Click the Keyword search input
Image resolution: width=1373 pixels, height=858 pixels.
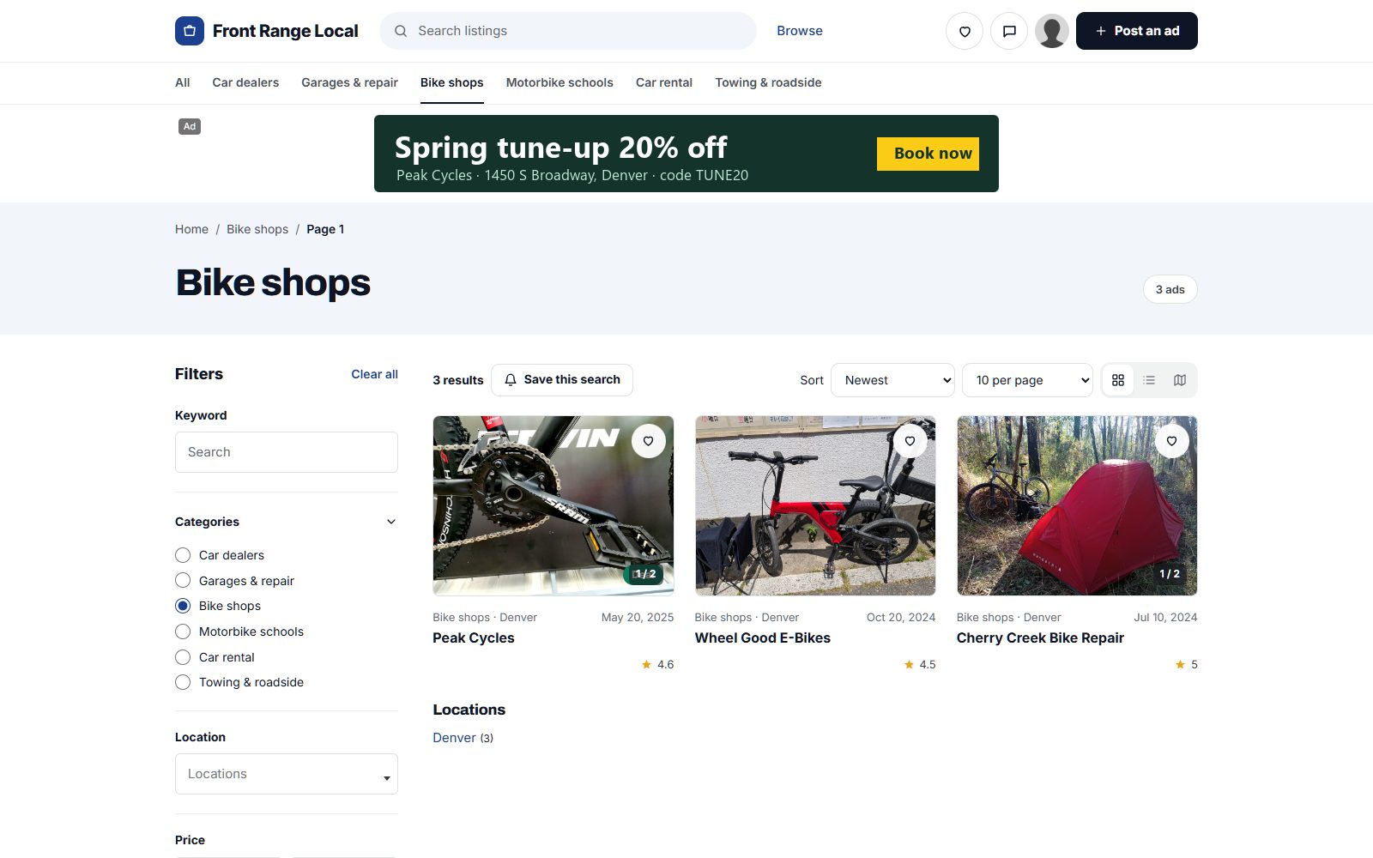click(x=287, y=452)
